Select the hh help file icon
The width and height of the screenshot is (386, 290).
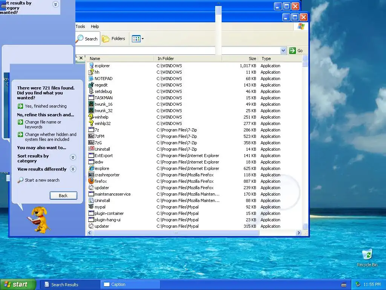click(91, 72)
